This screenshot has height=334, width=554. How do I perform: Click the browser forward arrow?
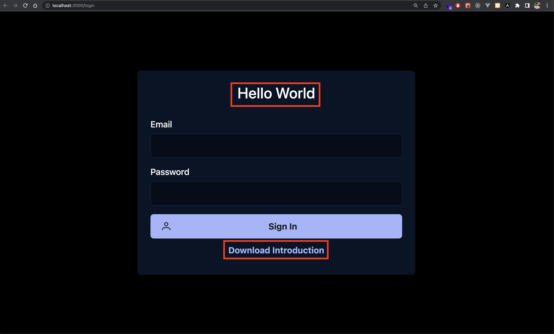click(15, 5)
